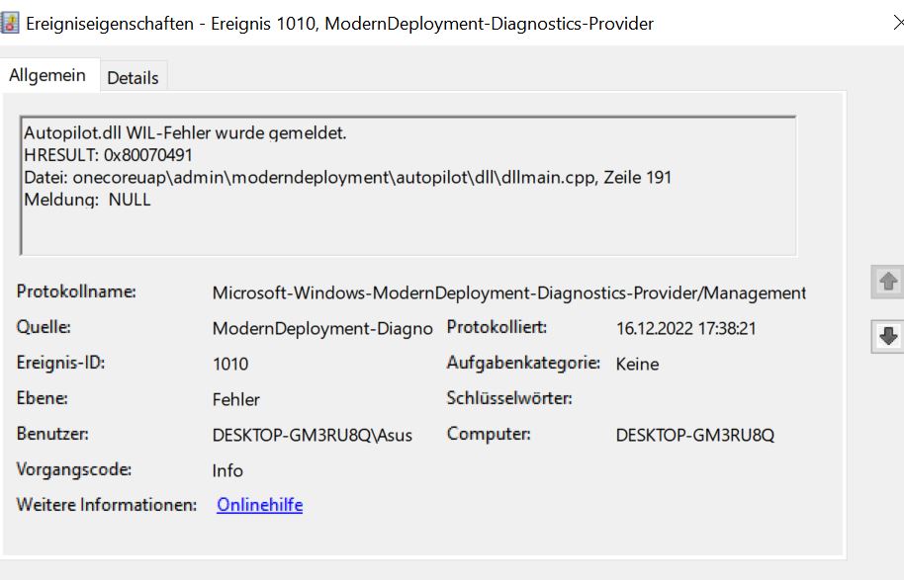Close the Ereigniseigenschaften dialog window
Screen dimensions: 904x580
pyautogui.click(x=897, y=23)
